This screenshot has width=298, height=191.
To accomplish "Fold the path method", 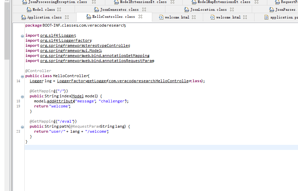I will pyautogui.click(x=22, y=127).
